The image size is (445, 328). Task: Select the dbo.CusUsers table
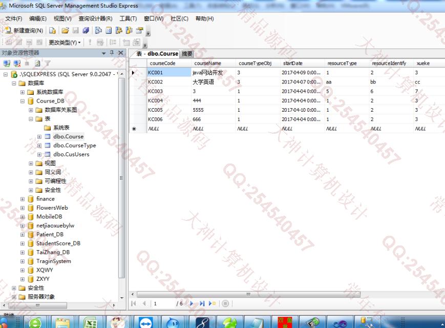71,154
